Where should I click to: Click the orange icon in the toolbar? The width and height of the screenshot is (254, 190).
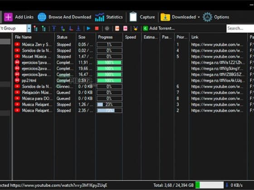pos(117,28)
